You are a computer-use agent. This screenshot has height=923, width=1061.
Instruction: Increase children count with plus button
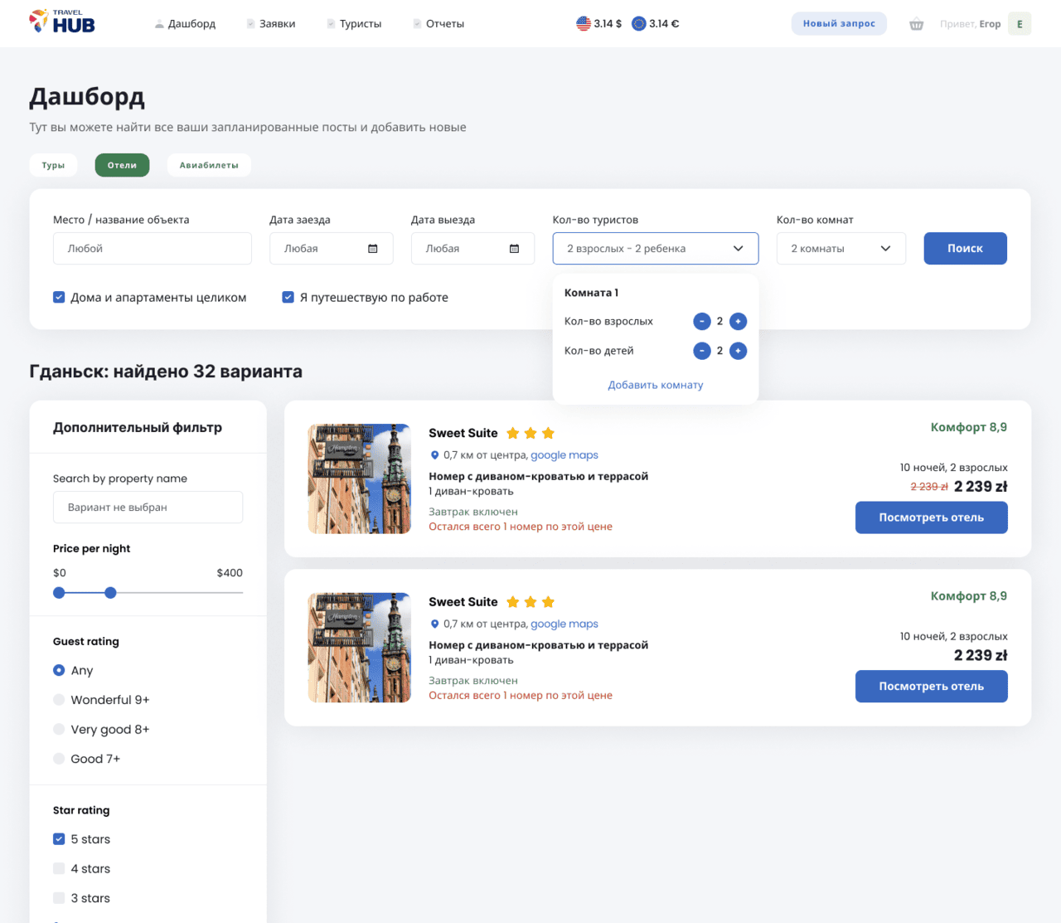(738, 351)
